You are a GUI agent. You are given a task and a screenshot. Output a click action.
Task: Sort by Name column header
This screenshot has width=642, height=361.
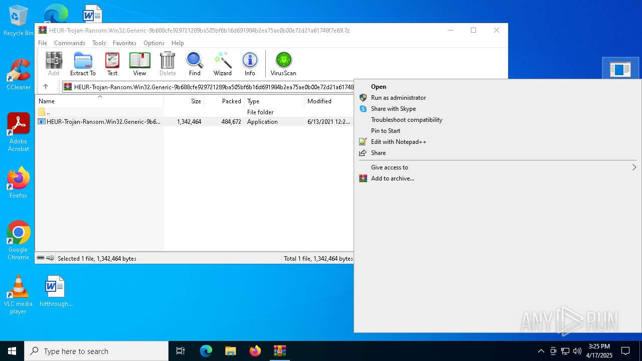[99, 101]
